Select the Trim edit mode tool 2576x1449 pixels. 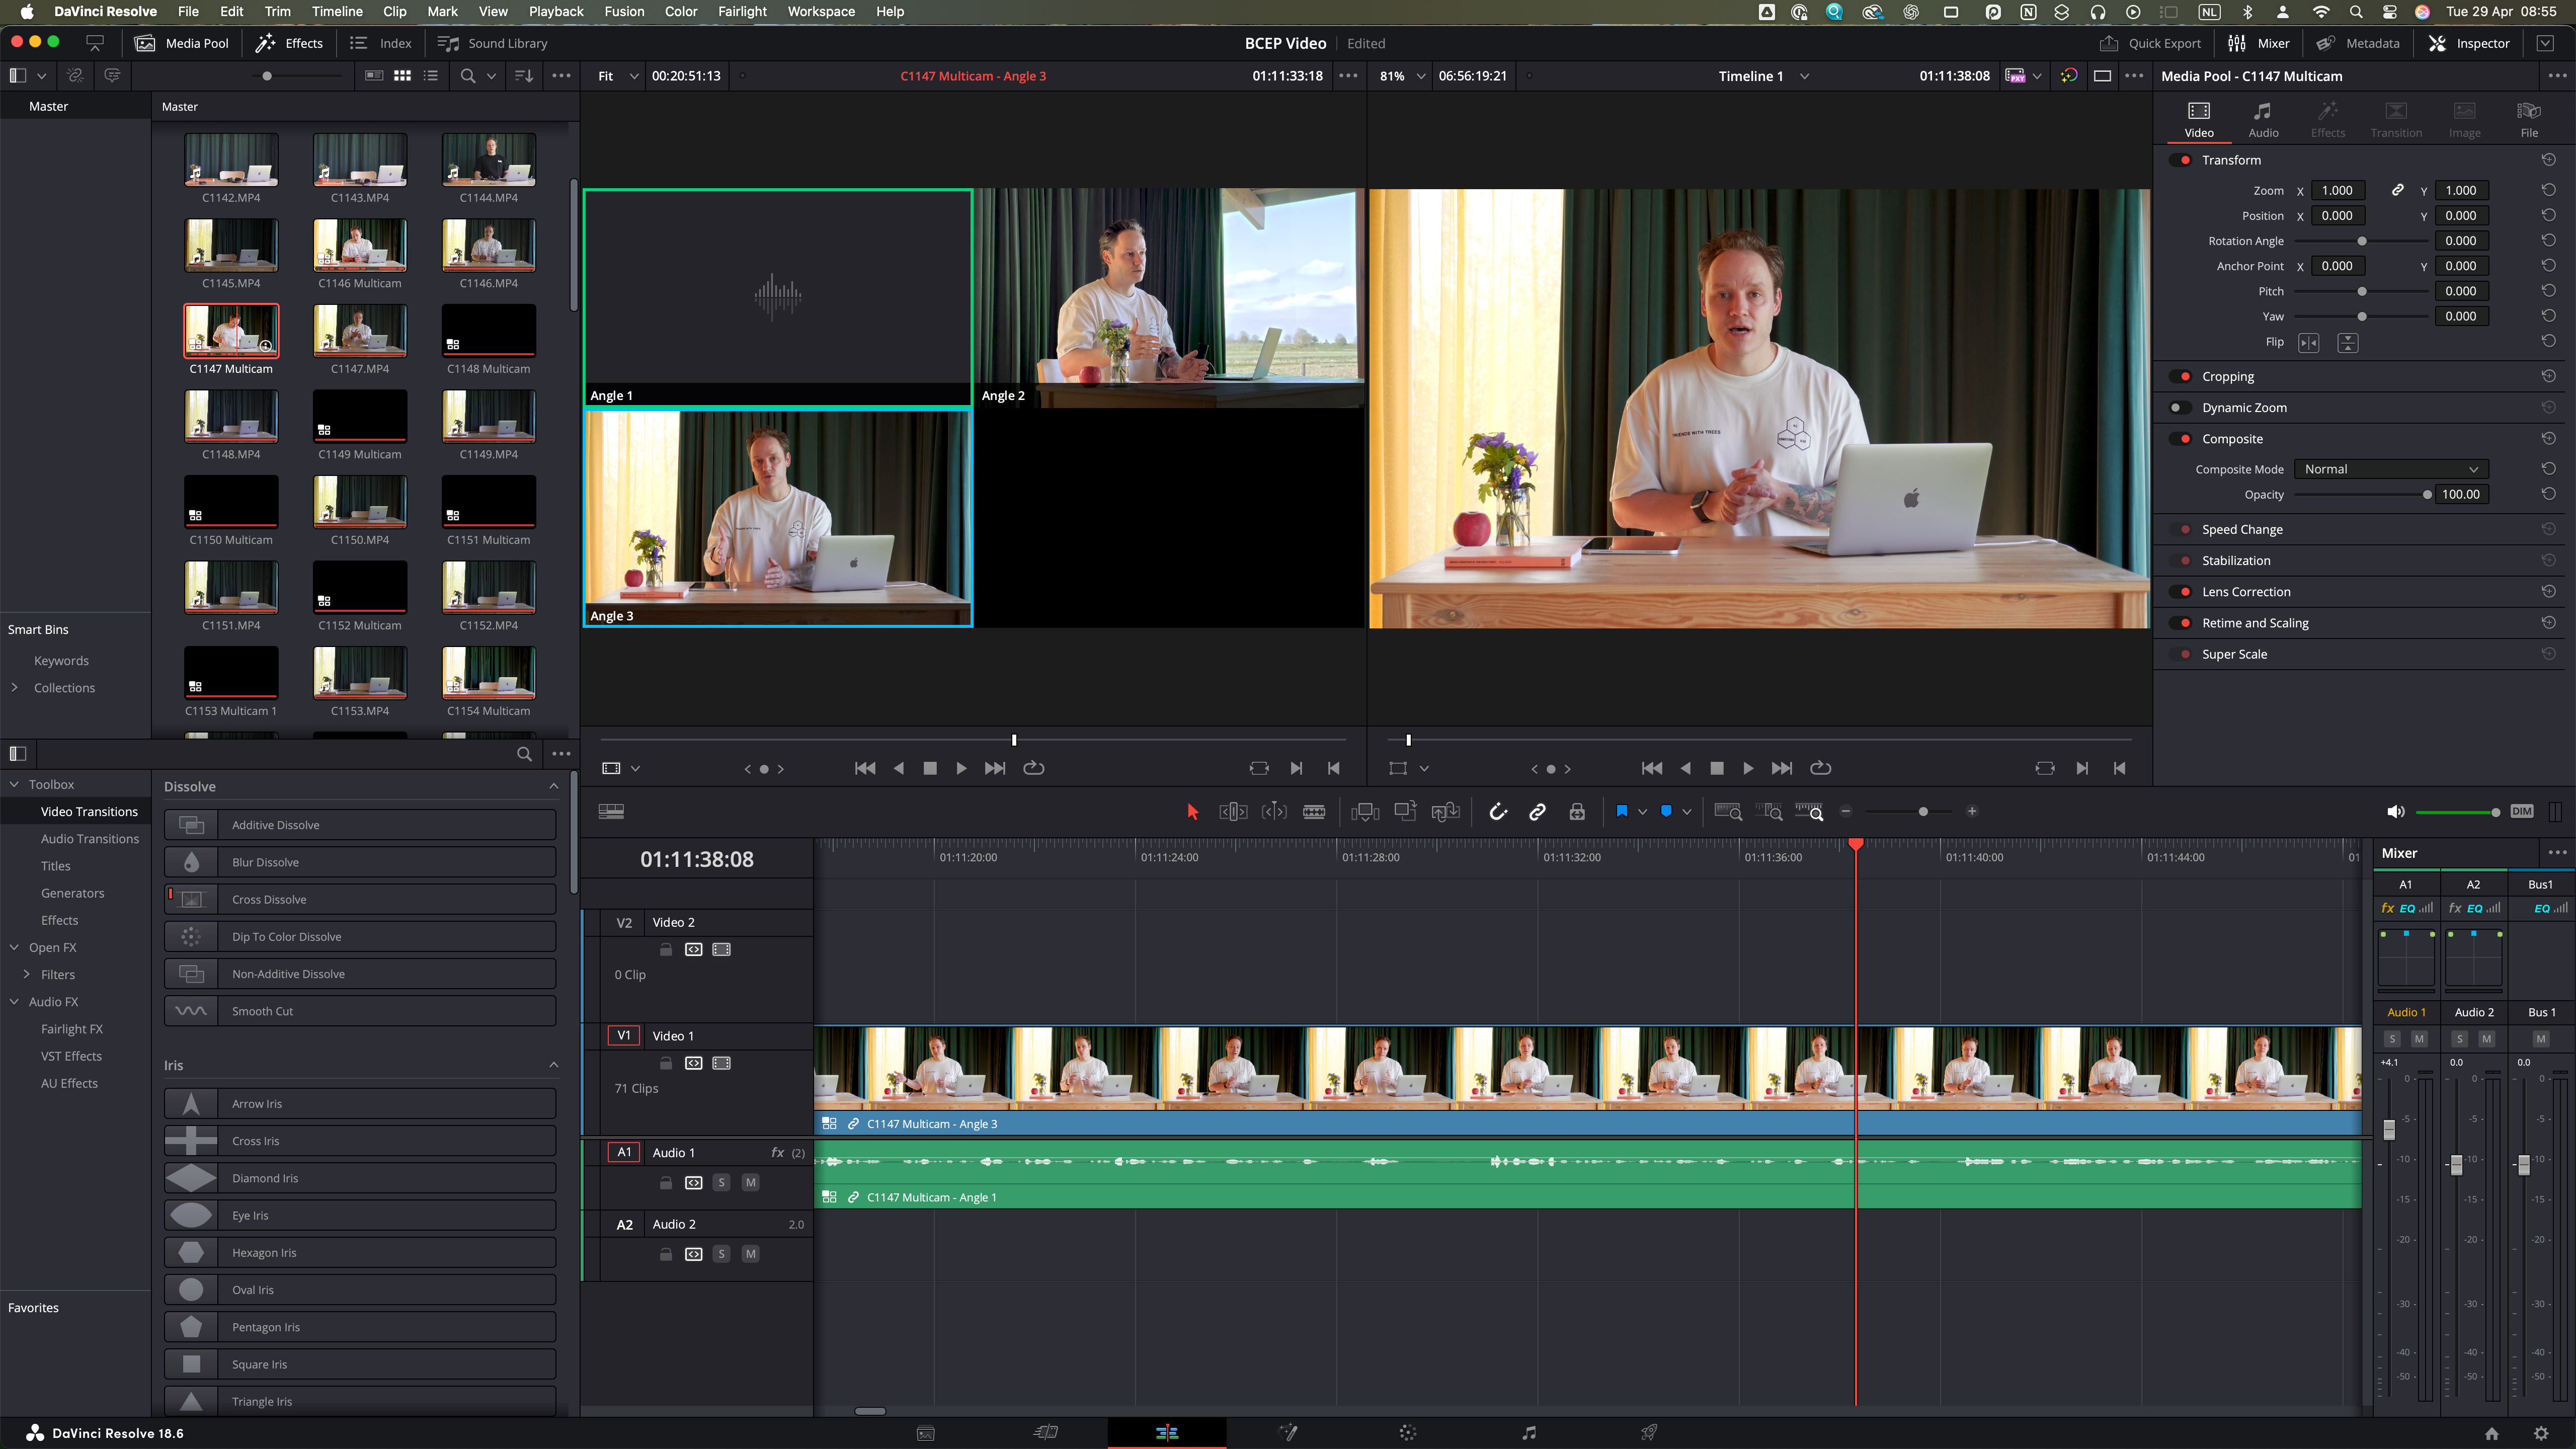(x=1233, y=812)
